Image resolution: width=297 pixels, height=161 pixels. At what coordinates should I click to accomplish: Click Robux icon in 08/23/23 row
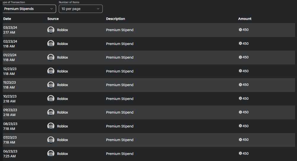pyautogui.click(x=240, y=126)
